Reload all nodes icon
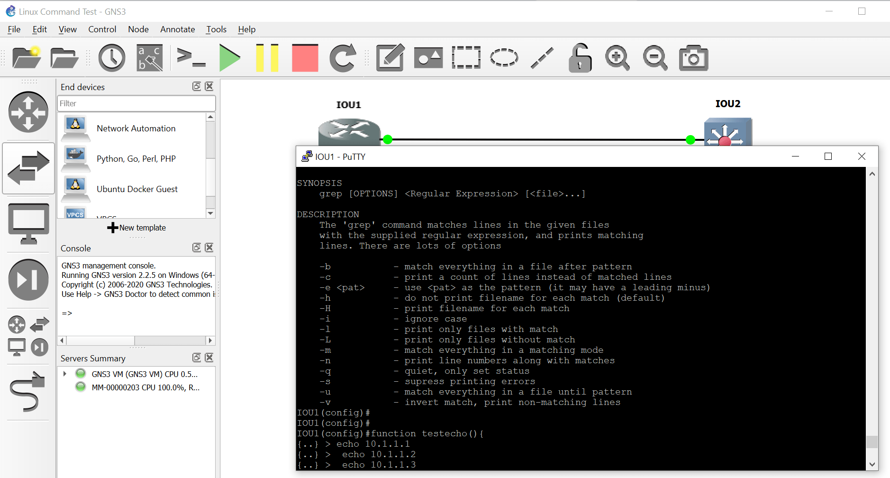This screenshot has width=890, height=478. 343,58
